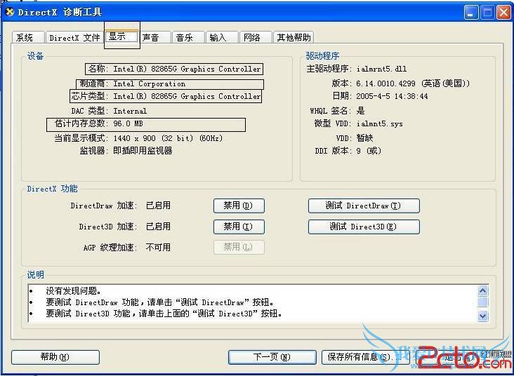Disable DirectDraw acceleration with 禁用(D)
Viewport: 514px width, 376px height.
[239, 206]
